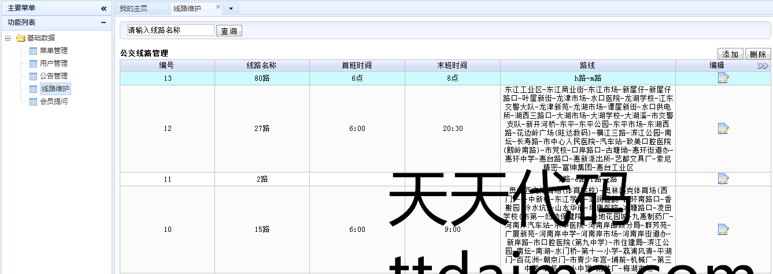
Task: Collapse the 基础数据 tree node
Action: [8, 38]
